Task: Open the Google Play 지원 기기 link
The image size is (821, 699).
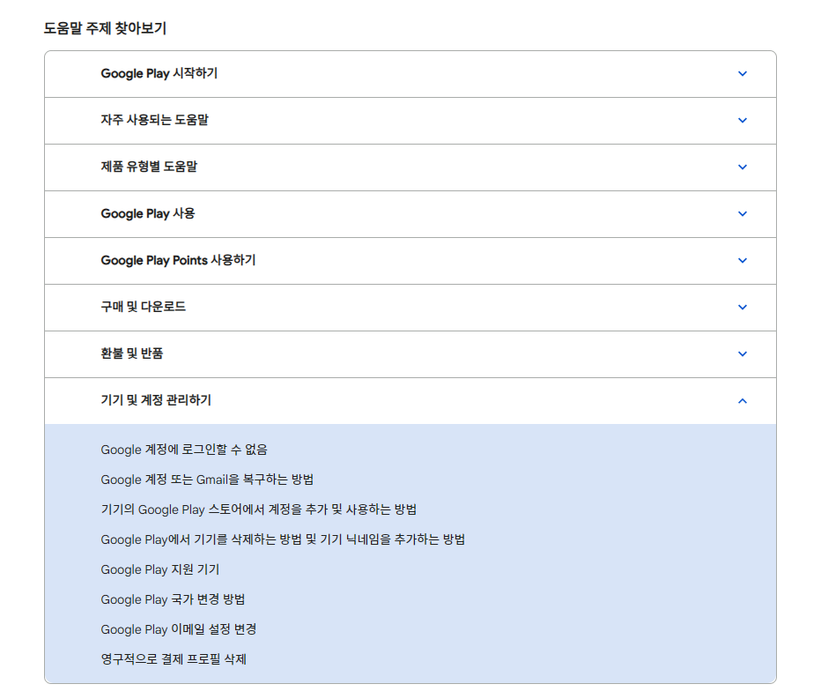Action: tap(159, 569)
